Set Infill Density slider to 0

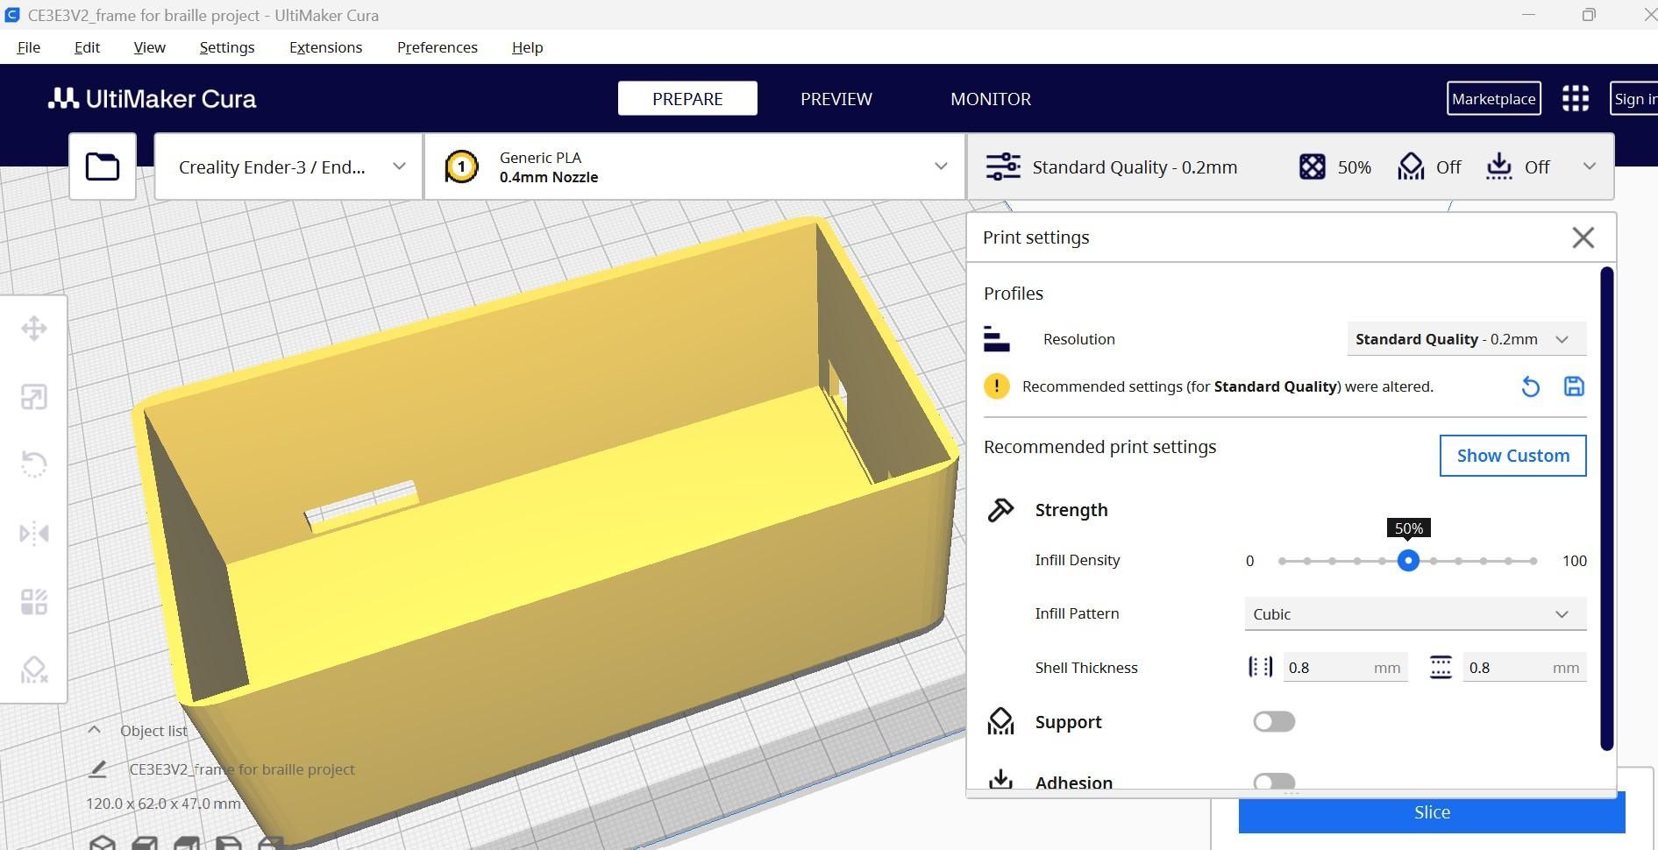click(1282, 561)
